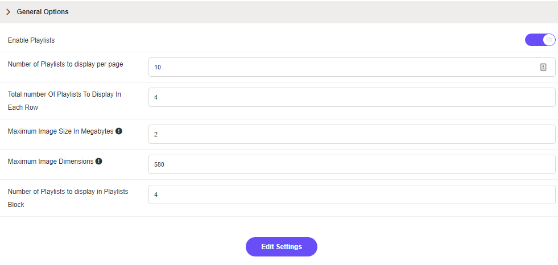558x265 pixels.
Task: Focus the Playlists per page input
Action: (x=341, y=67)
